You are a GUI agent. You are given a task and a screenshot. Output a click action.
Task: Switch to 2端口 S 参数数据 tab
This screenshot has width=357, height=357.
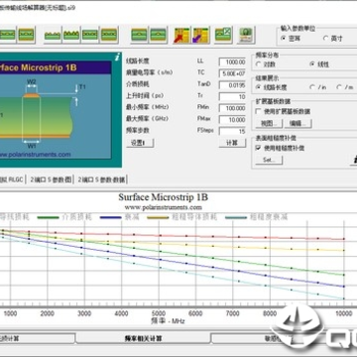[101, 179]
